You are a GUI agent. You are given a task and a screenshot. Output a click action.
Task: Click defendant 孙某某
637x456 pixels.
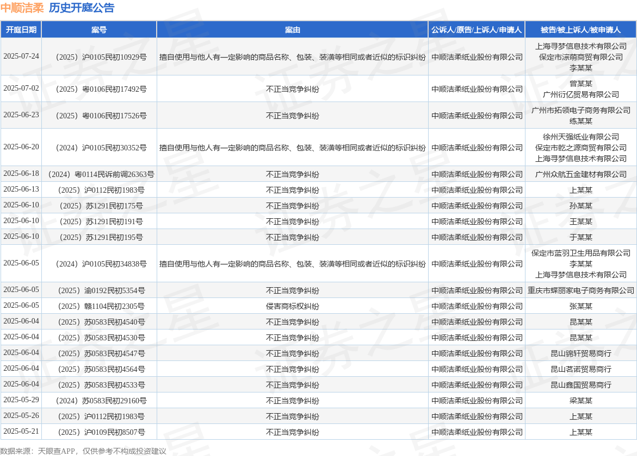[581, 206]
